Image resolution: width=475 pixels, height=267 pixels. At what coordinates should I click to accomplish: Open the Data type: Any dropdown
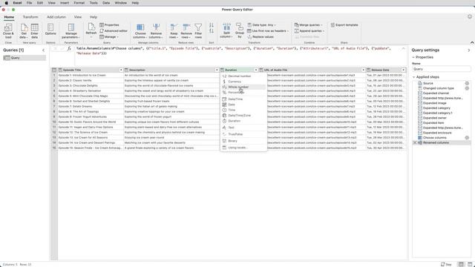point(262,24)
